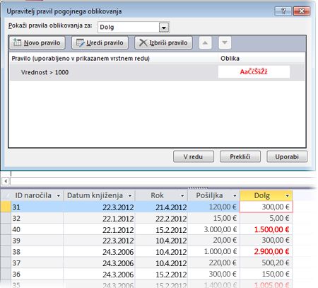The width and height of the screenshot is (318, 288).
Task: Click Pošiljka cell 20,00 €
Action: tap(213, 241)
